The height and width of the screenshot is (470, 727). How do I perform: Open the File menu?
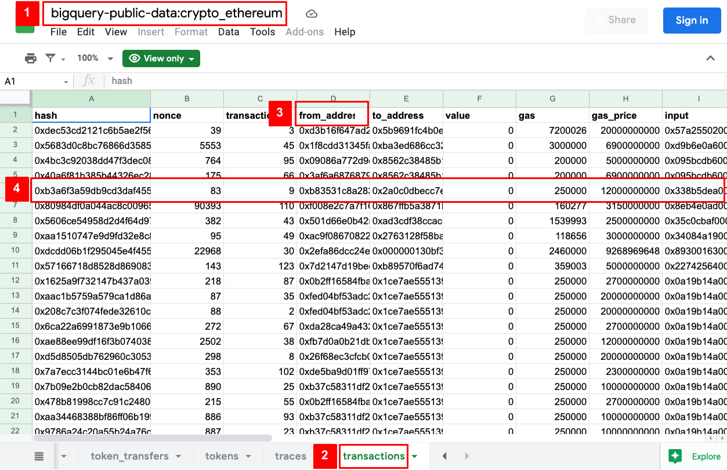tap(59, 32)
